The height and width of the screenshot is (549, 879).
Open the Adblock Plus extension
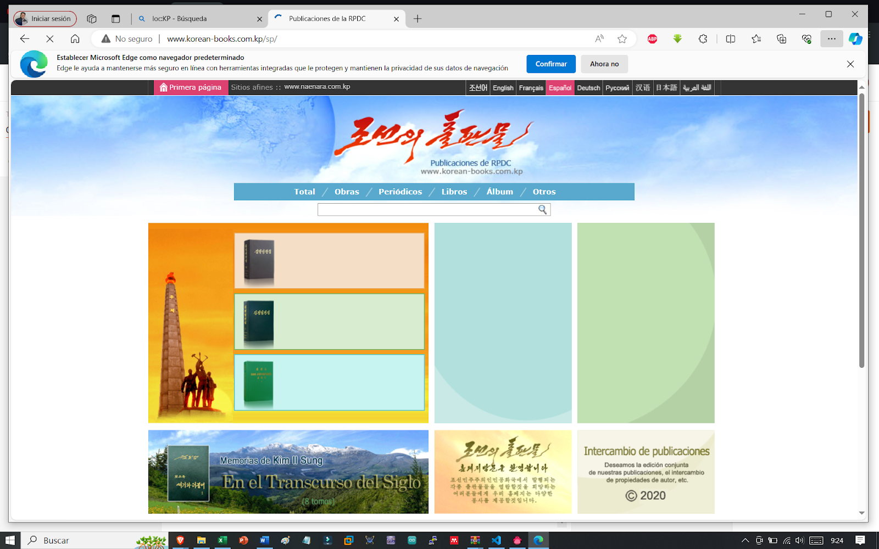pyautogui.click(x=652, y=39)
